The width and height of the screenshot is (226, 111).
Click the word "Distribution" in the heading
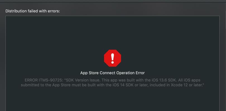click(x=16, y=11)
